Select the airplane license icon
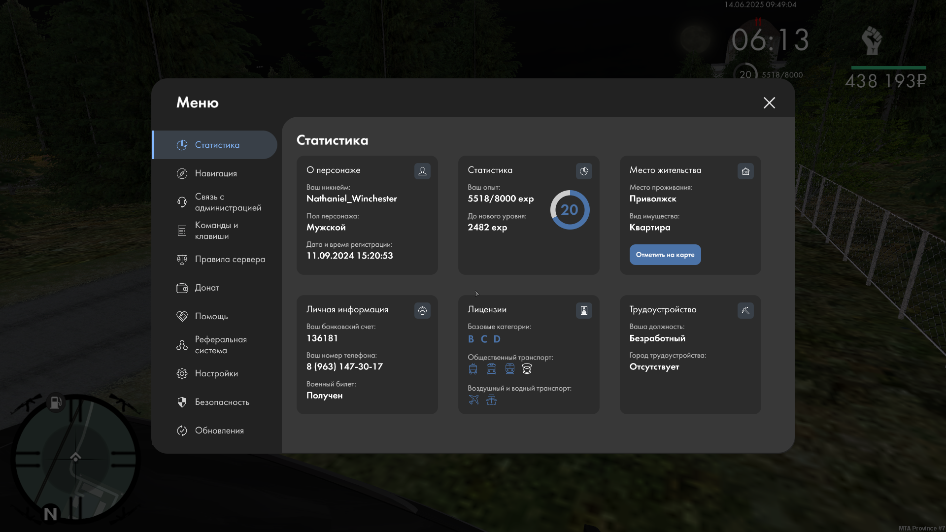This screenshot has width=946, height=532. (473, 400)
